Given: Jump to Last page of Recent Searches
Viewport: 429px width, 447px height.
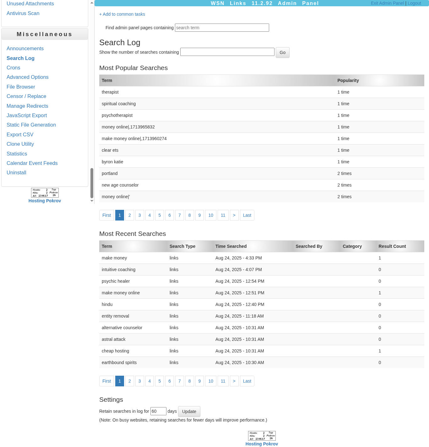Looking at the screenshot, I should [x=247, y=381].
